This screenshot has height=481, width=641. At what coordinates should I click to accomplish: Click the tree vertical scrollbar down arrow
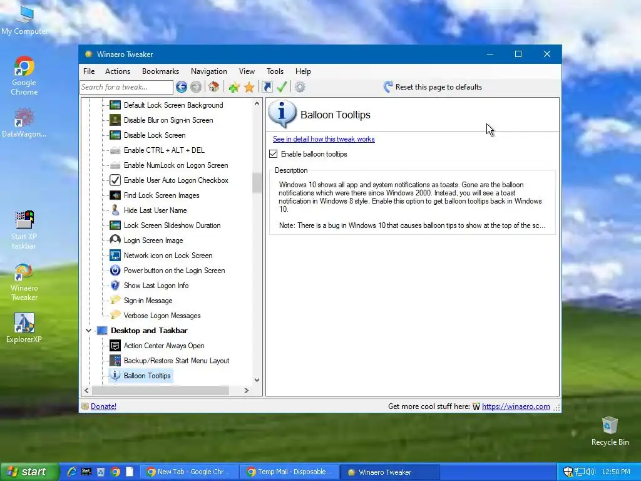point(257,380)
